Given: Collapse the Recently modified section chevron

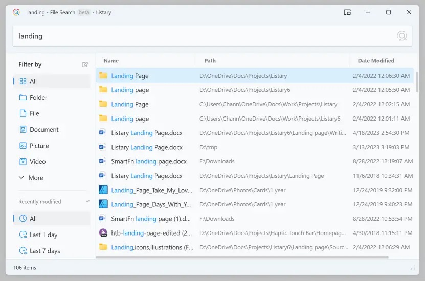Looking at the screenshot, I should click(87, 201).
